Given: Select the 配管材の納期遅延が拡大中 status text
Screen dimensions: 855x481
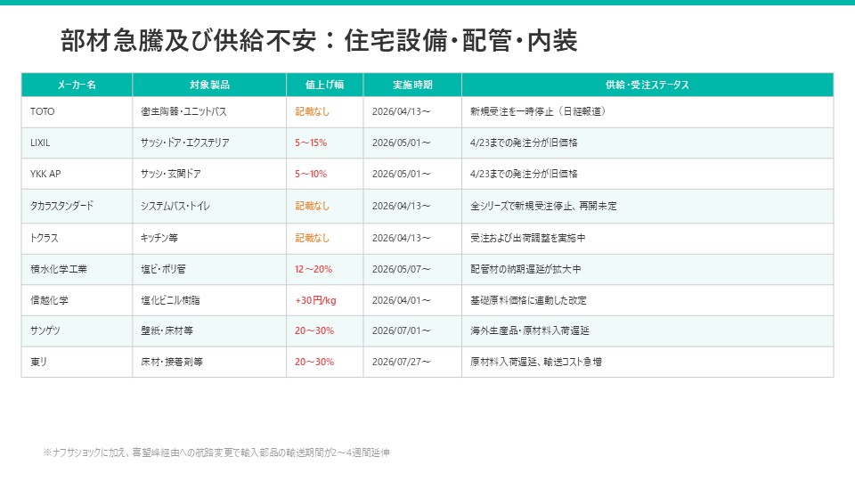Looking at the screenshot, I should pos(525,269).
